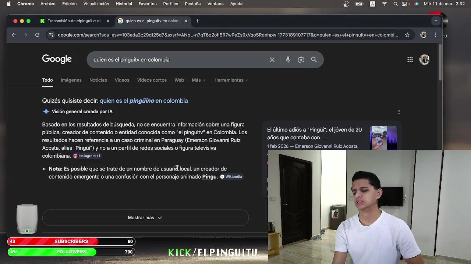Expand AI overview with Mostrar más
Viewport: 471px width, 264px height.
145,217
